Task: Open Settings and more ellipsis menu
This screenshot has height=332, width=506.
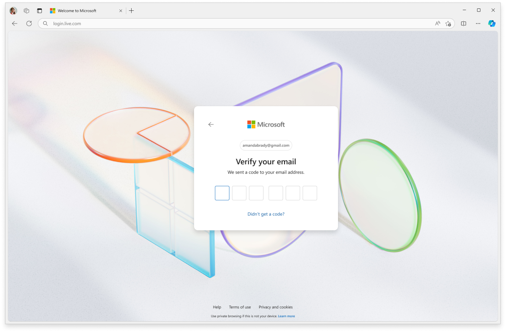Action: pyautogui.click(x=478, y=24)
